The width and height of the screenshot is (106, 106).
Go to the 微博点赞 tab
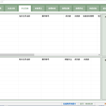point(66,9)
